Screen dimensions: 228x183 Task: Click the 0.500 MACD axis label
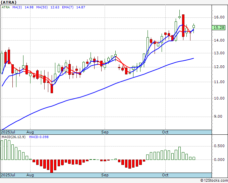point(219,146)
